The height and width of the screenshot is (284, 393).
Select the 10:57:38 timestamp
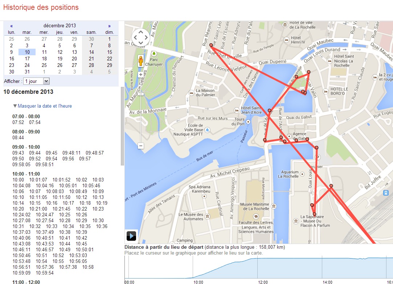[x=68, y=267]
